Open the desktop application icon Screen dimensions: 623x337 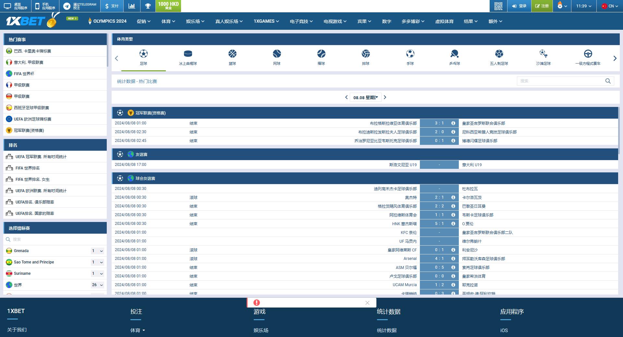[15, 6]
